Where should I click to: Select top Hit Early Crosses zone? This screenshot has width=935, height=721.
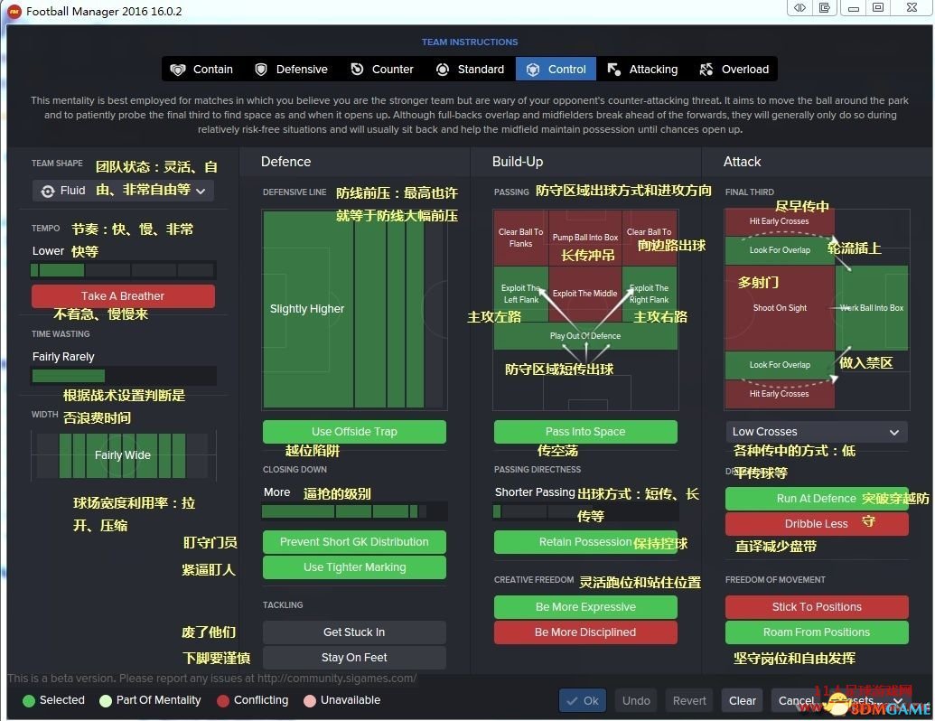tap(780, 222)
